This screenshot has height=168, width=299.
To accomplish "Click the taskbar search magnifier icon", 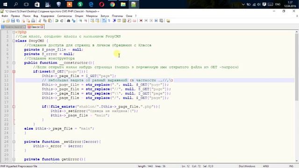I will [16, 4].
